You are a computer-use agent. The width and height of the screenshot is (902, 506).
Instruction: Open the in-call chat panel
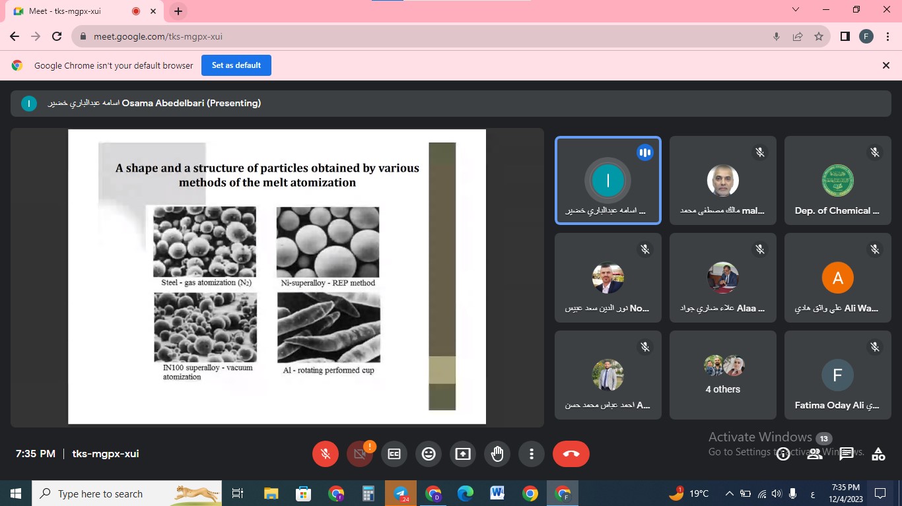(847, 454)
